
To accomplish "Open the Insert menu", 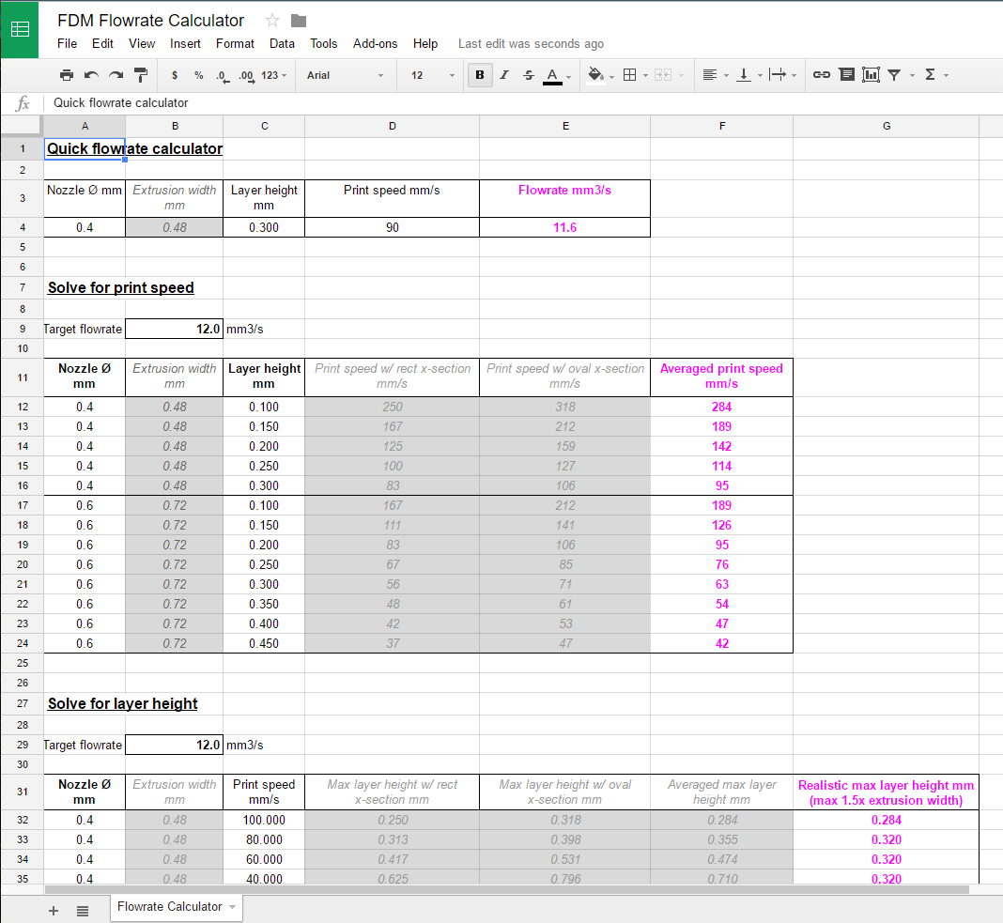I will pos(185,43).
